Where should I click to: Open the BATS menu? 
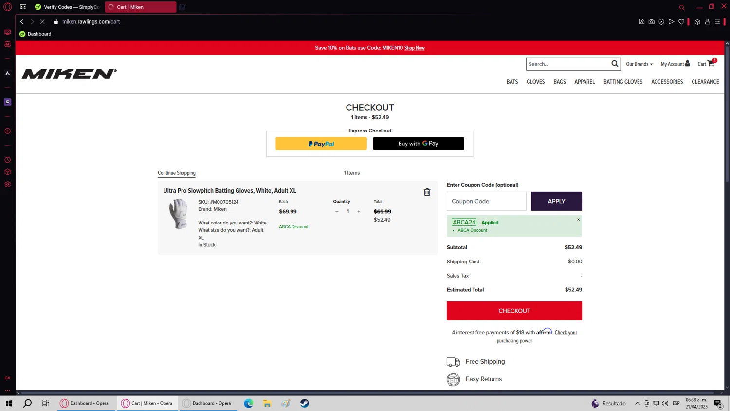(x=512, y=82)
